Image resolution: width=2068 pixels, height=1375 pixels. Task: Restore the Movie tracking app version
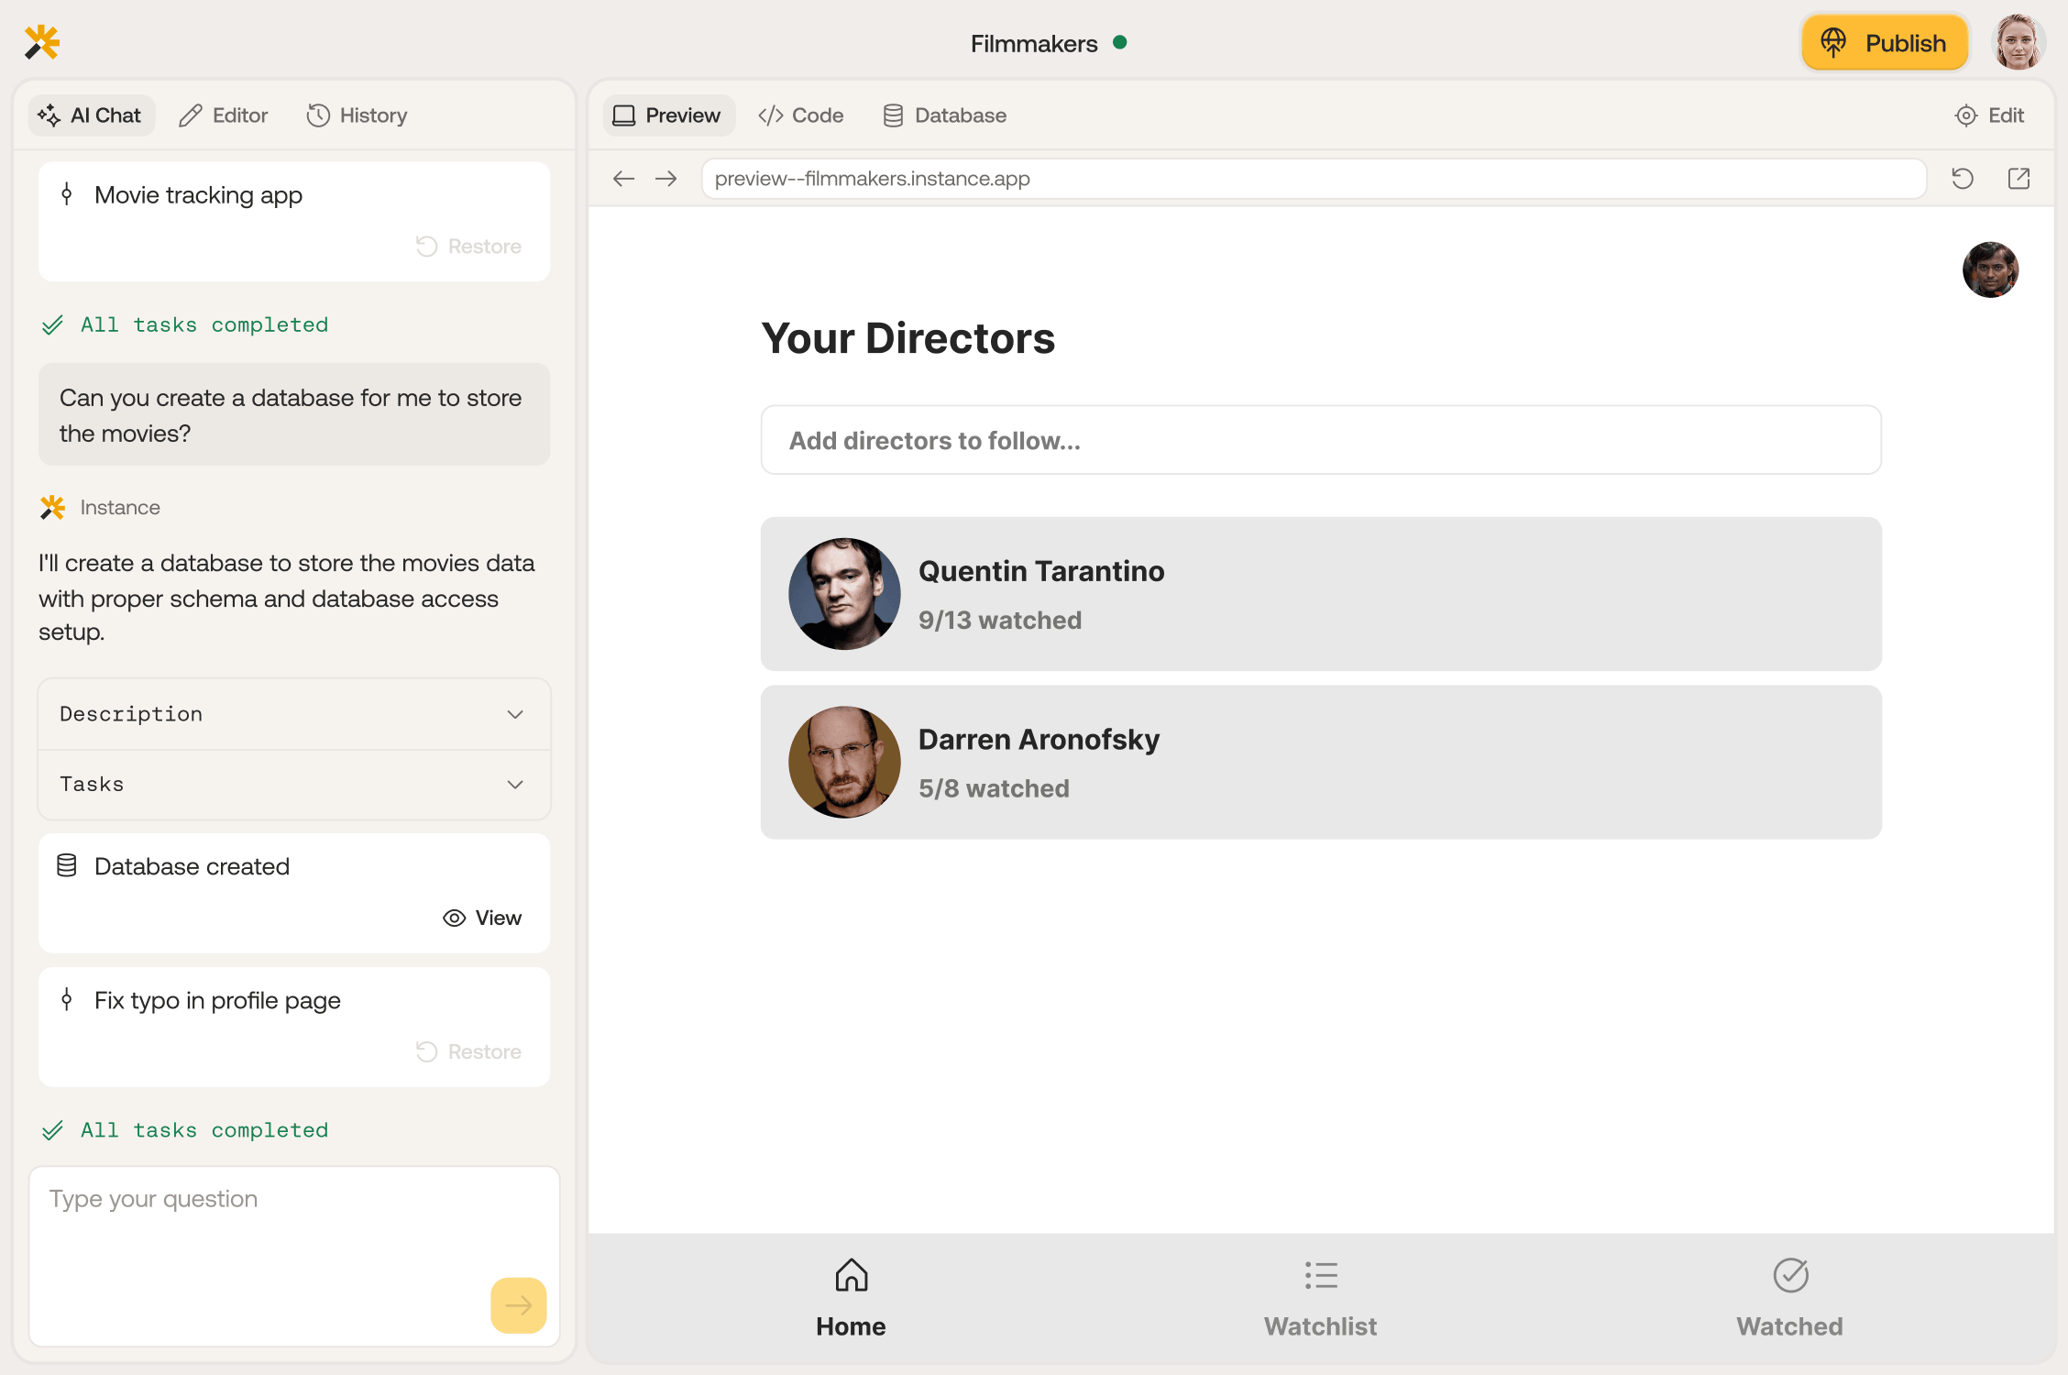pyautogui.click(x=469, y=247)
